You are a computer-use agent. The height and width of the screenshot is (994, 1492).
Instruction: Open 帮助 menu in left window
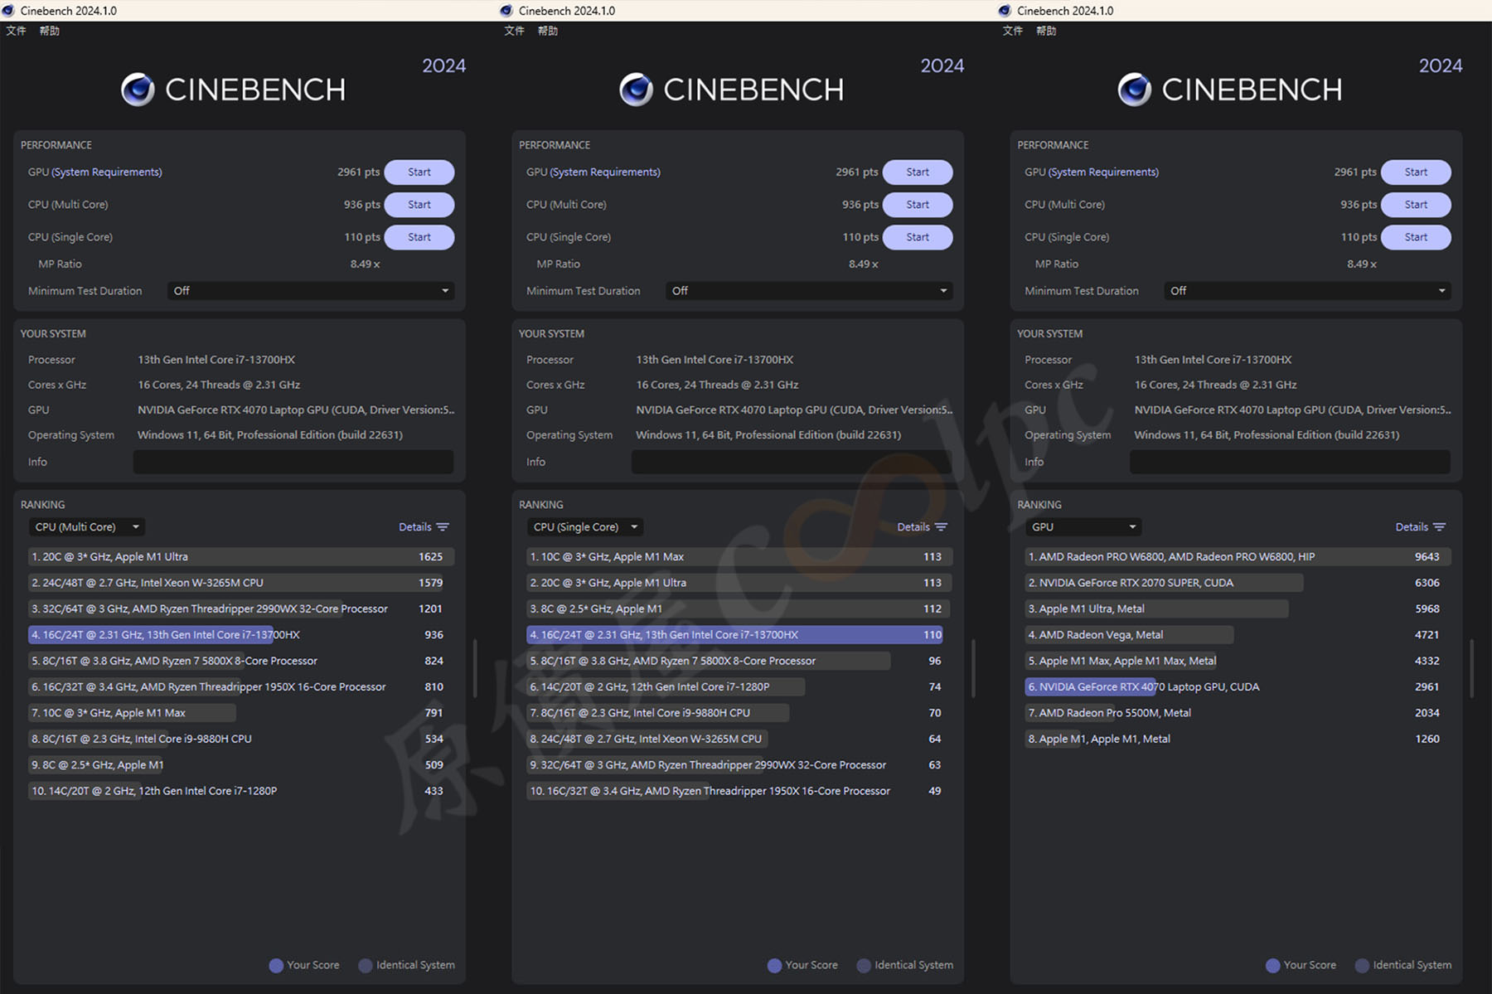click(50, 31)
